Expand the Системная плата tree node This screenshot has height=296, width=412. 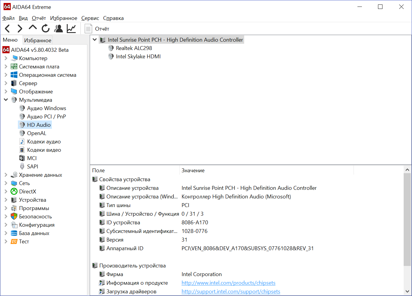(x=6, y=67)
